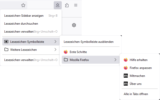Click the Firefox icon beside Erste Schritte

click(66, 52)
